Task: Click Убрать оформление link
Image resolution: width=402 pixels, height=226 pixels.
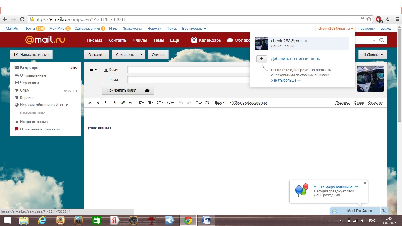Action: tap(250, 103)
